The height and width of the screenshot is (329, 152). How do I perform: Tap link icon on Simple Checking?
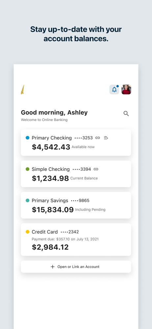click(x=96, y=169)
